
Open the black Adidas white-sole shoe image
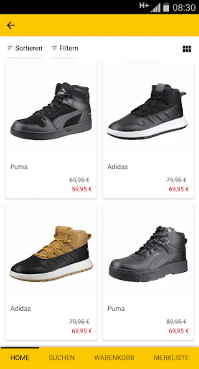point(148,111)
